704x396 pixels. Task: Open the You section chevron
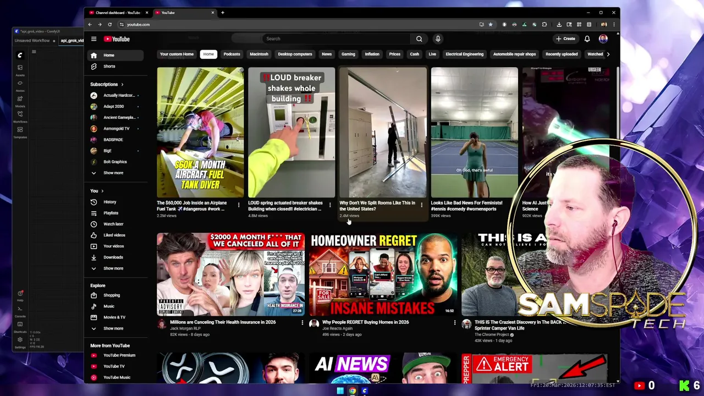click(102, 191)
